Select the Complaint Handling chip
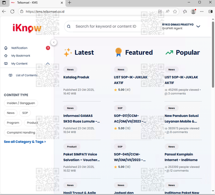Screen dimensions: 215x195 tap(21, 132)
